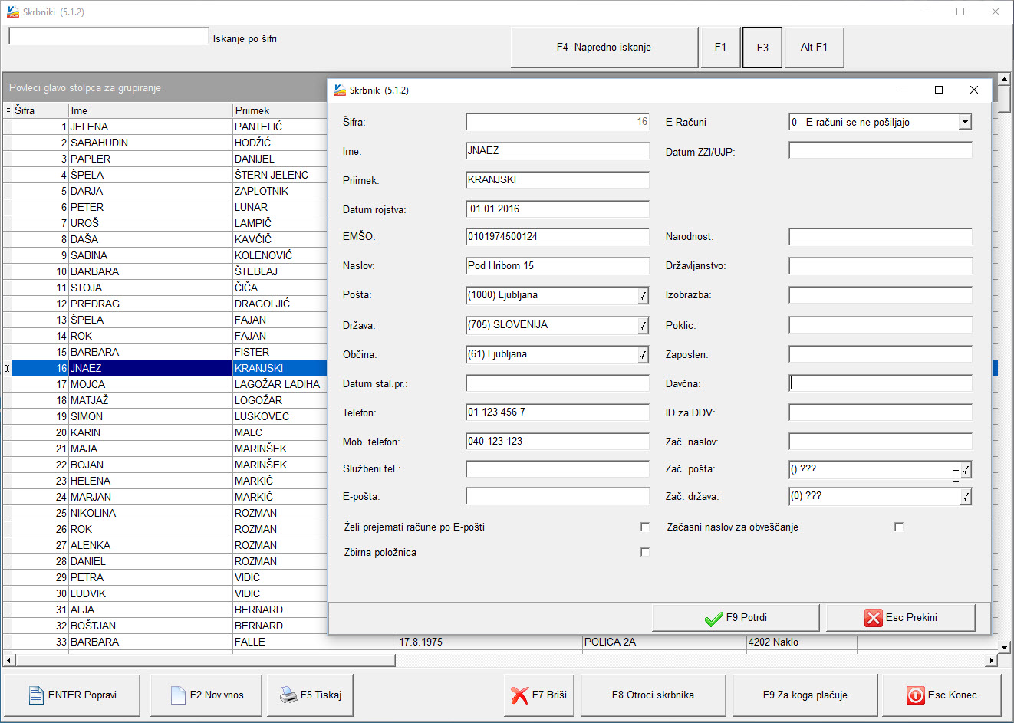The width and height of the screenshot is (1014, 723).
Task: Click the Naslov field Pod Hribom 15
Action: (x=558, y=266)
